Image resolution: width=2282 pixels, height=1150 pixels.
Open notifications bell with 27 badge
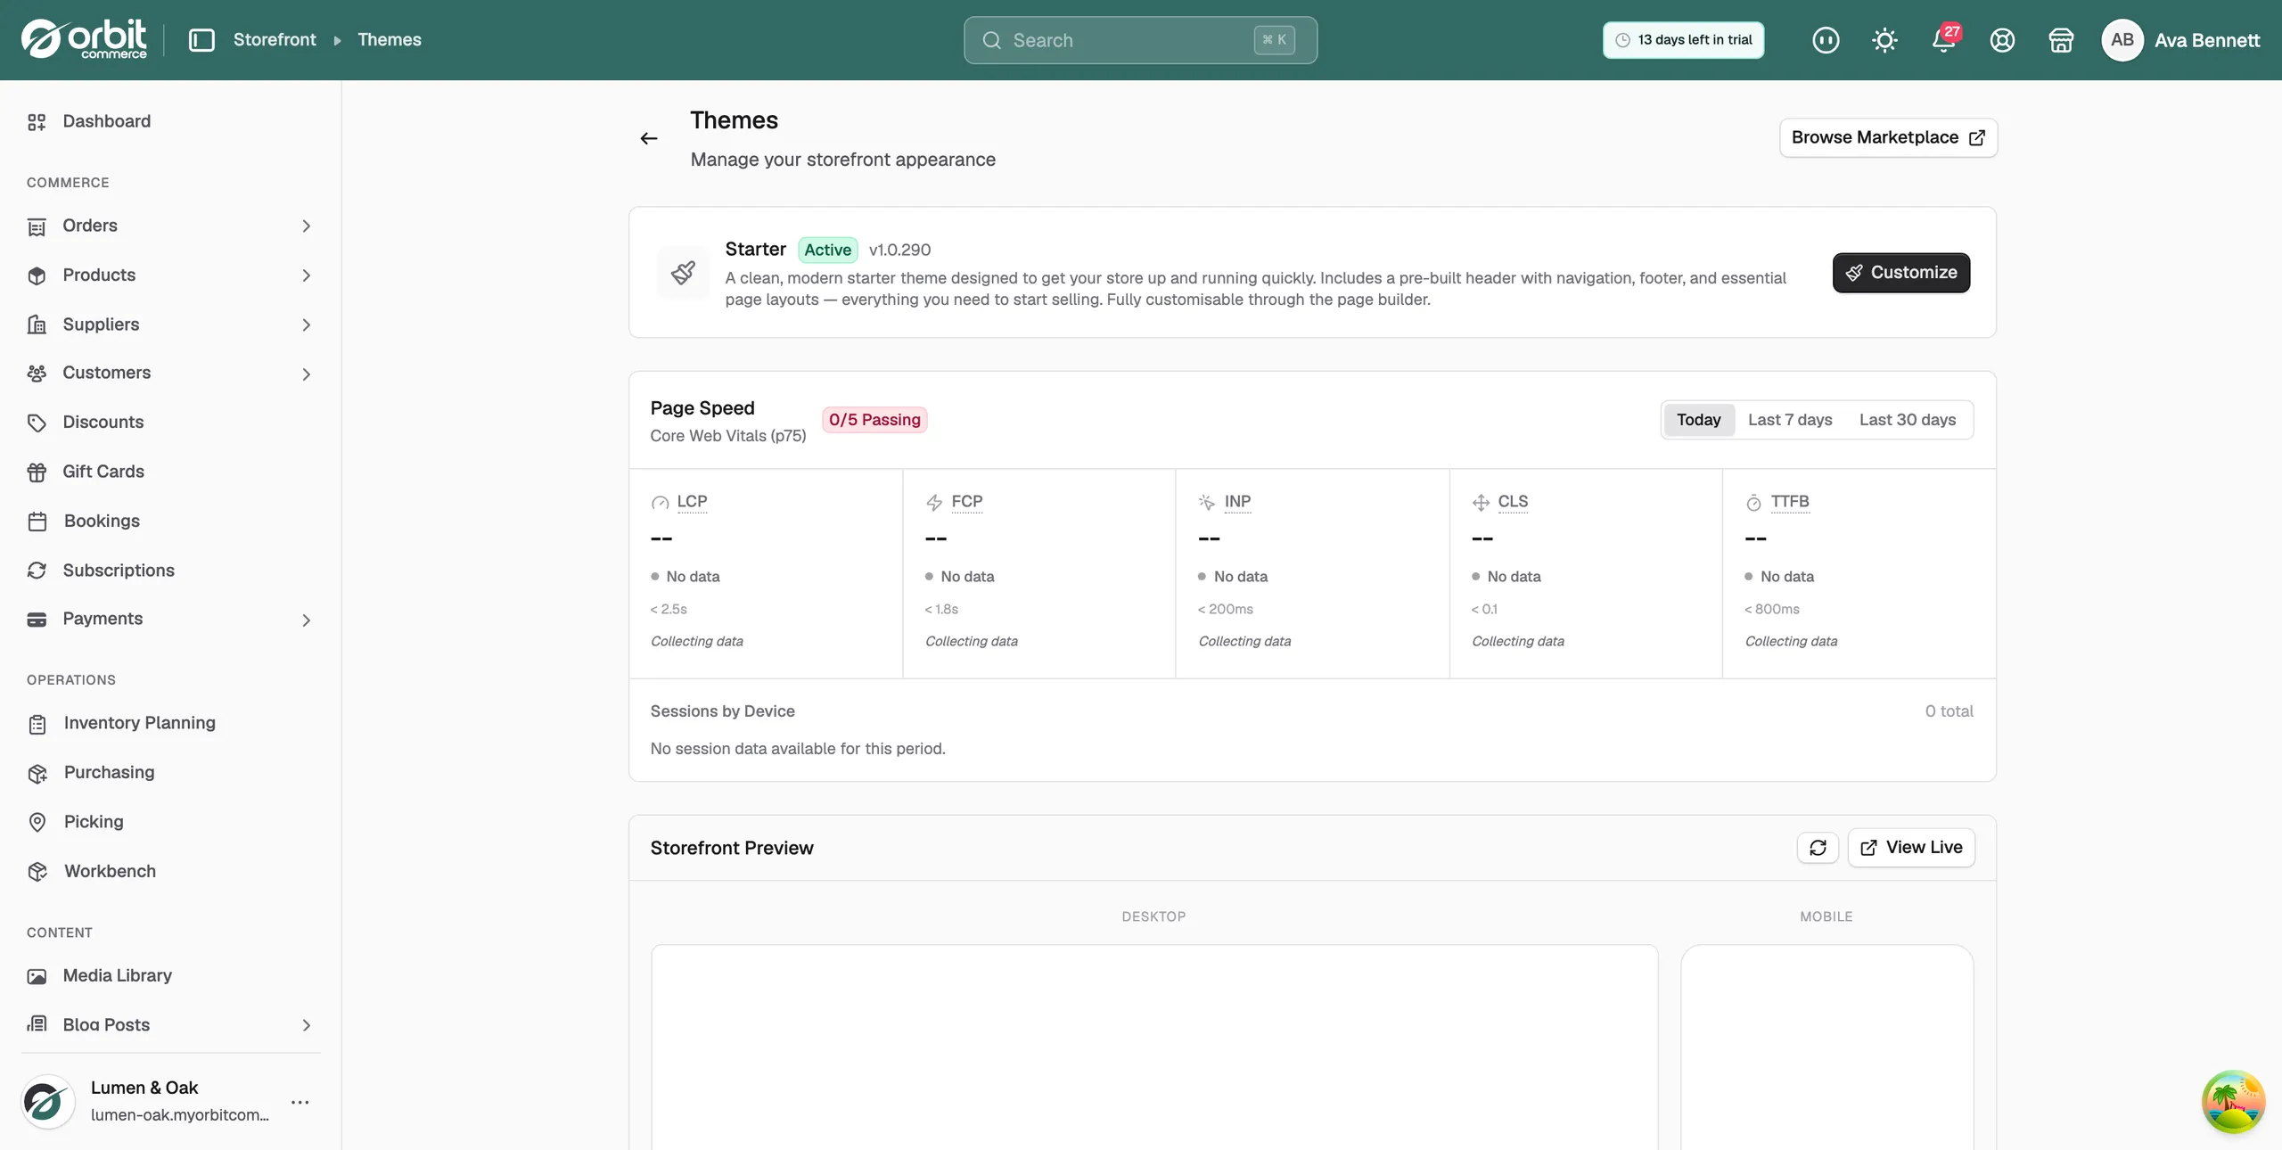(x=1944, y=40)
